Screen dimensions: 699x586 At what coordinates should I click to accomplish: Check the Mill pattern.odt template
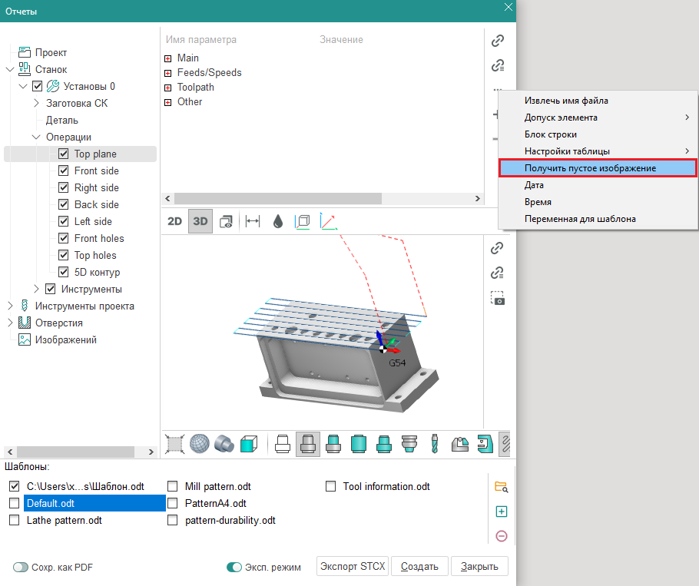point(172,486)
